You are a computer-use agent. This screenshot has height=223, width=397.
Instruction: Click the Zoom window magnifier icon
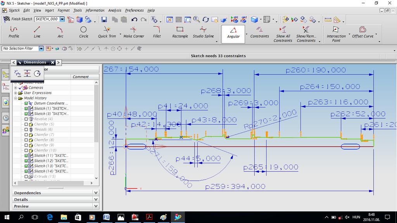point(188,19)
